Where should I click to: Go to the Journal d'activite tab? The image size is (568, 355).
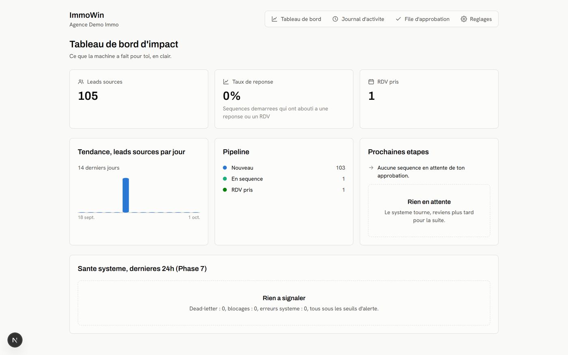(x=358, y=19)
